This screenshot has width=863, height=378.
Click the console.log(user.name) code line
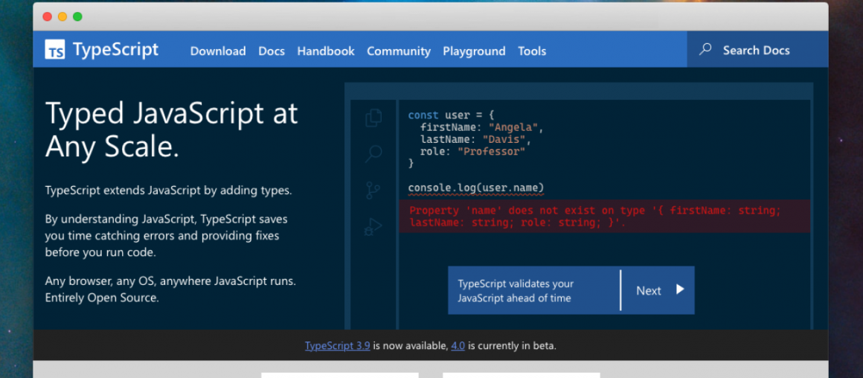476,189
